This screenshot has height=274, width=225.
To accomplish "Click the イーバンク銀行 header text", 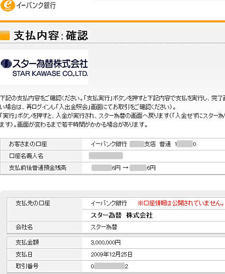I will click(36, 5).
